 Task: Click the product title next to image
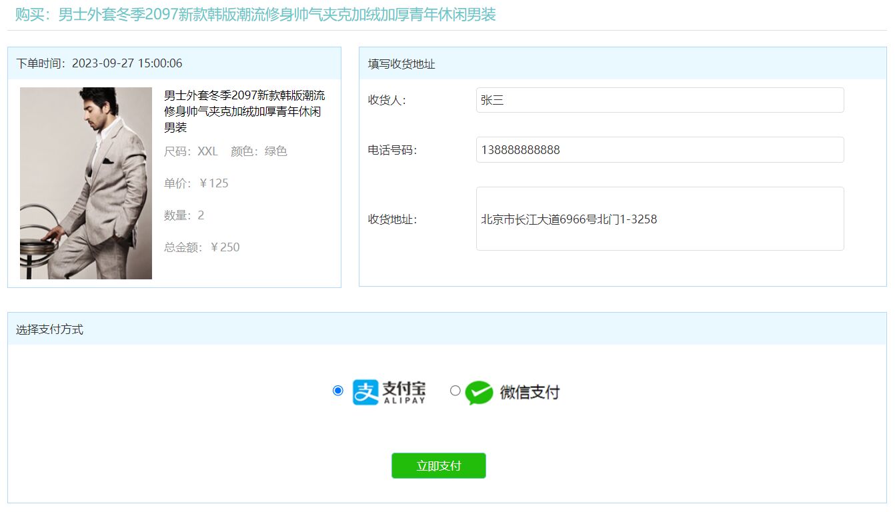pos(245,111)
